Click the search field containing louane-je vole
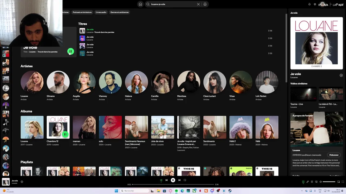The width and height of the screenshot is (346, 194). pyautogui.click(x=173, y=4)
